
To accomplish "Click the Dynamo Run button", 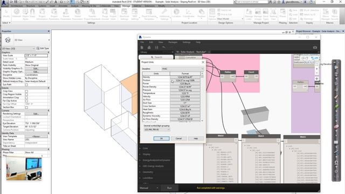I will pyautogui.click(x=169, y=188).
